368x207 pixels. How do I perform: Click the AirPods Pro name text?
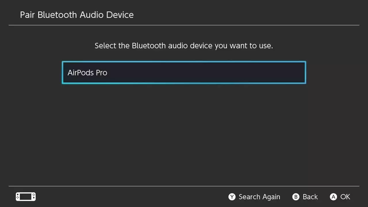87,73
